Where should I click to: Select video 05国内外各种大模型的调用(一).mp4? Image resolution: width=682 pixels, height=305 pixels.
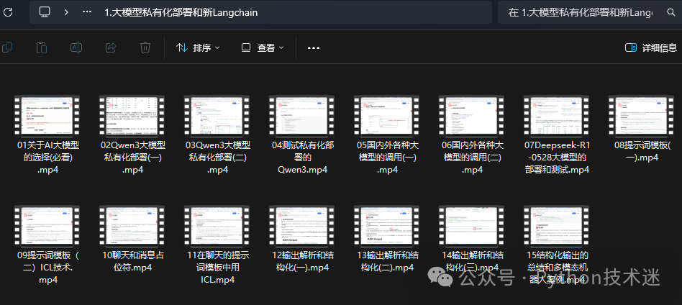click(388, 135)
